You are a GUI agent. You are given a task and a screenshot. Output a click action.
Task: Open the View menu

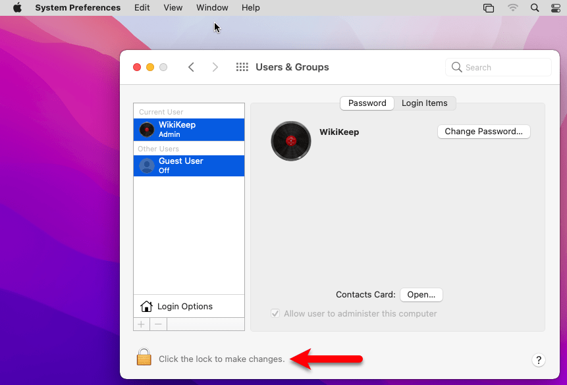pyautogui.click(x=173, y=8)
